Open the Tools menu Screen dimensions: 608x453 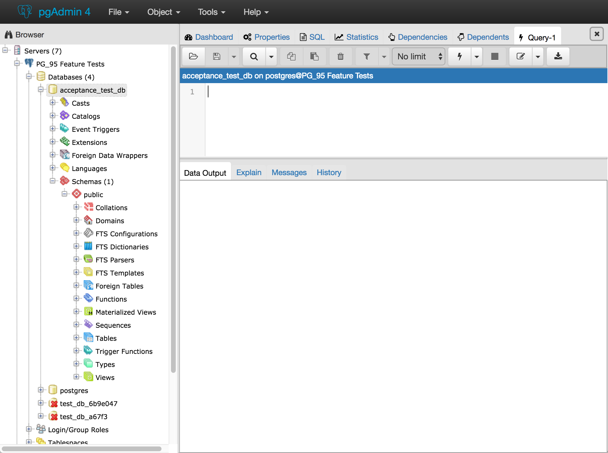click(x=211, y=12)
